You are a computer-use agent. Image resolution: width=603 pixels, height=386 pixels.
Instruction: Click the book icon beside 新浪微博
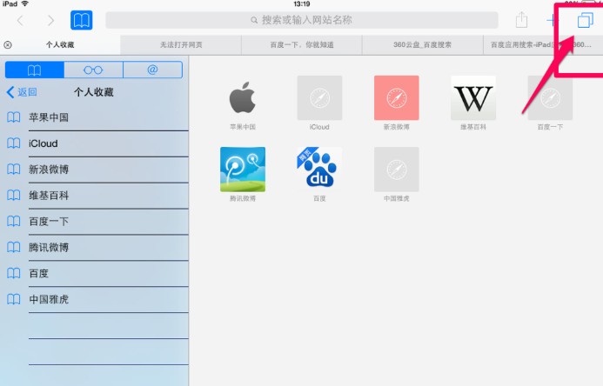pyautogui.click(x=13, y=169)
